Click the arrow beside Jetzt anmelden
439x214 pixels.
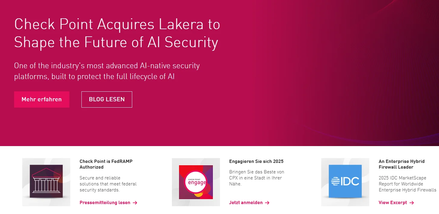[267, 203]
